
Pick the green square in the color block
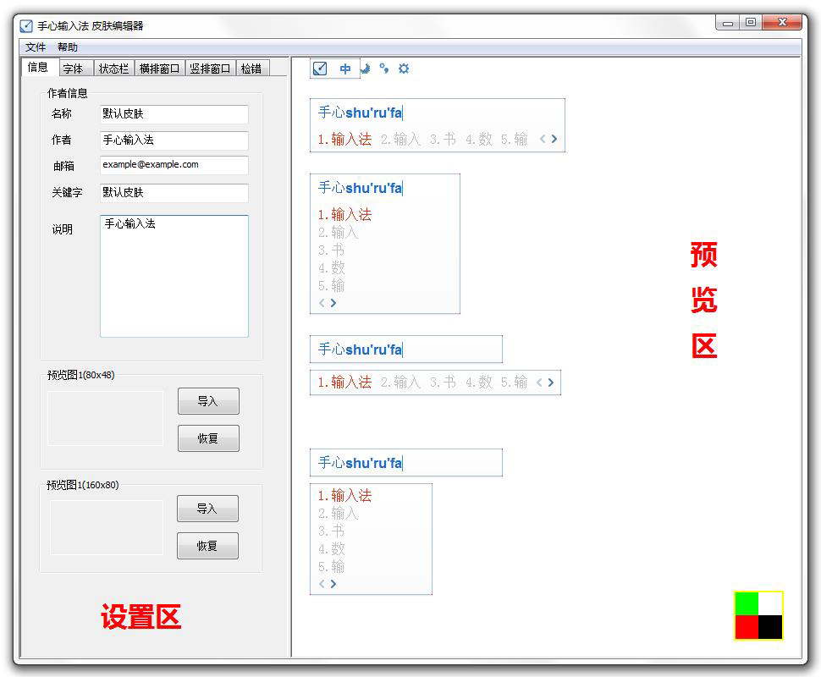point(747,603)
